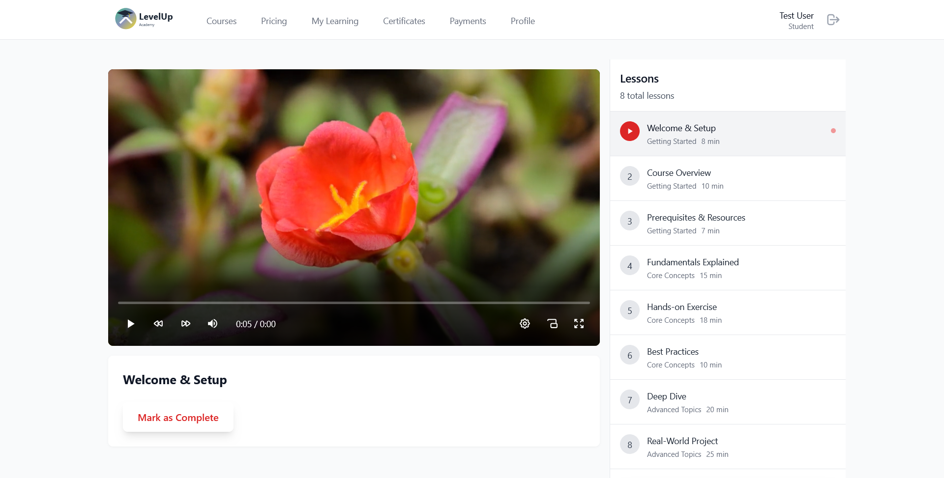Screen dimensions: 944x478
Task: Open the Fundamentals Explained lesson
Action: (692, 263)
